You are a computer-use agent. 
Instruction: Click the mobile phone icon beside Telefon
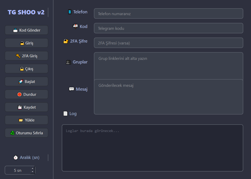[x=70, y=12]
